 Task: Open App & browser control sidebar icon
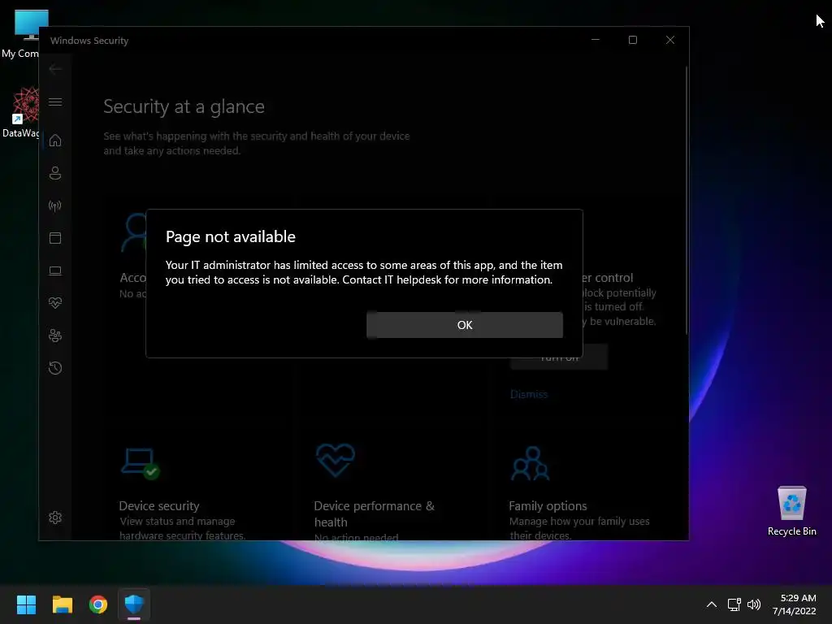click(x=55, y=238)
